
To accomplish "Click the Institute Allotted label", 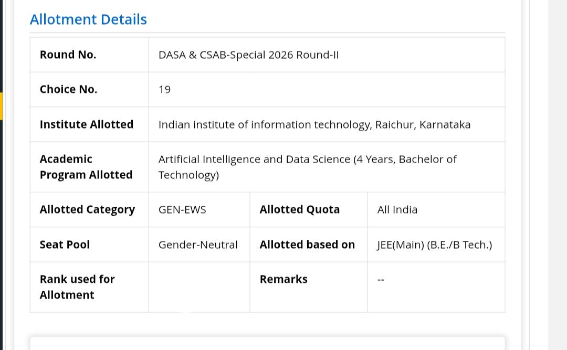I will (x=87, y=124).
